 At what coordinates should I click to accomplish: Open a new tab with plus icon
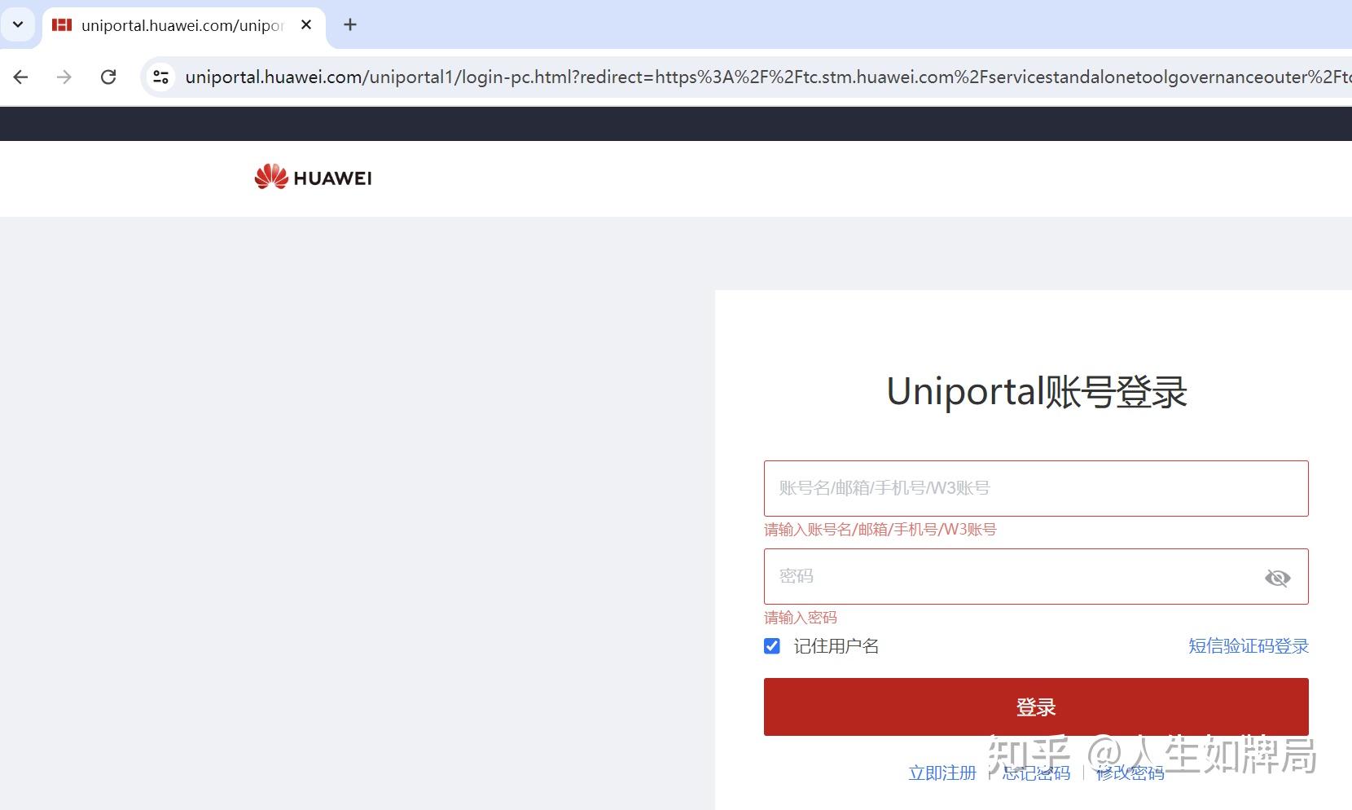click(350, 24)
